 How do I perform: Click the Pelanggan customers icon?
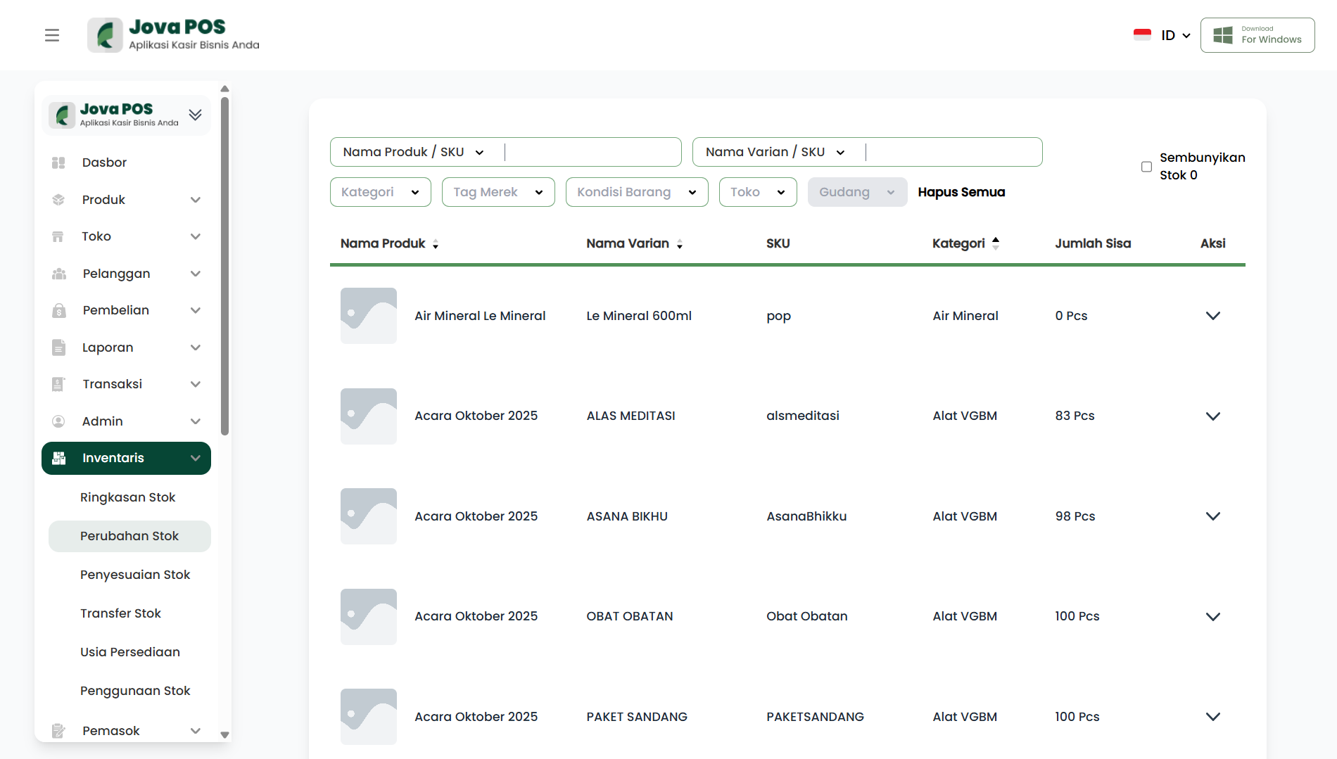(58, 274)
